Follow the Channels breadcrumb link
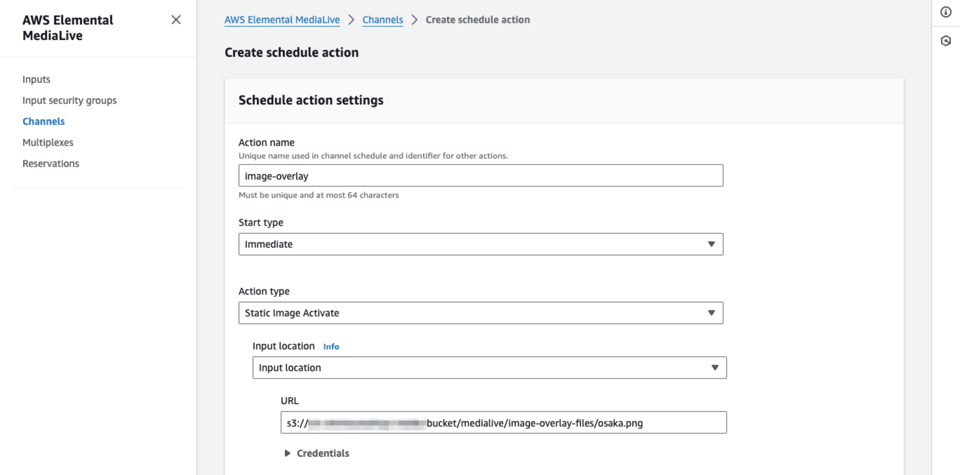 (x=383, y=20)
